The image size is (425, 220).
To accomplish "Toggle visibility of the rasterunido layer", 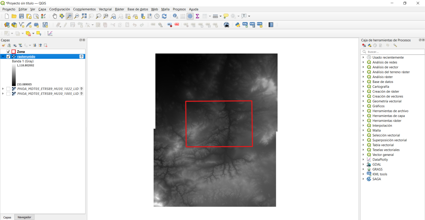I will (x=8, y=56).
